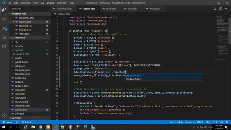Click the Ln 19, Col 46 indicator
231x130 pixels.
click(176, 122)
